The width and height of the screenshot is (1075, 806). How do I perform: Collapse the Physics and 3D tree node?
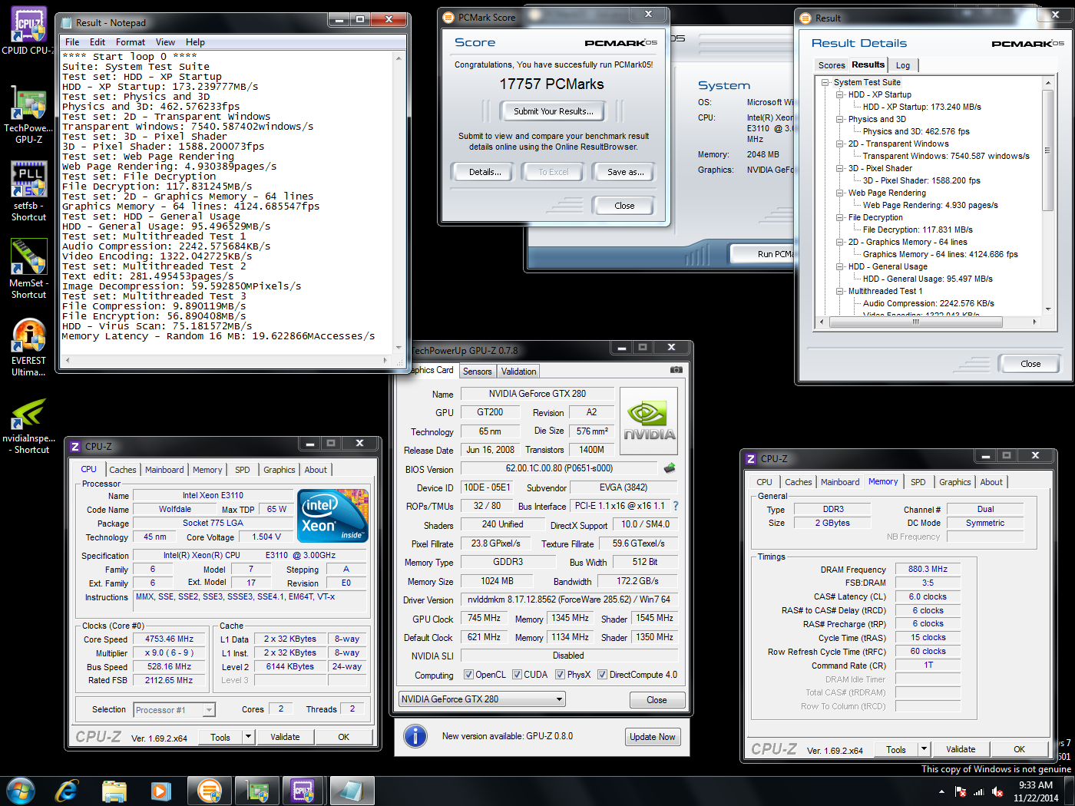click(840, 119)
